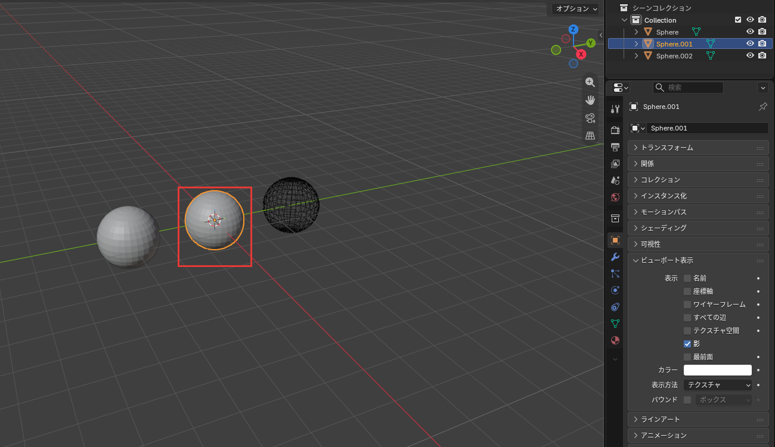Click the white カラー color swatch
Viewport: 775px width, 447px height.
click(x=718, y=370)
